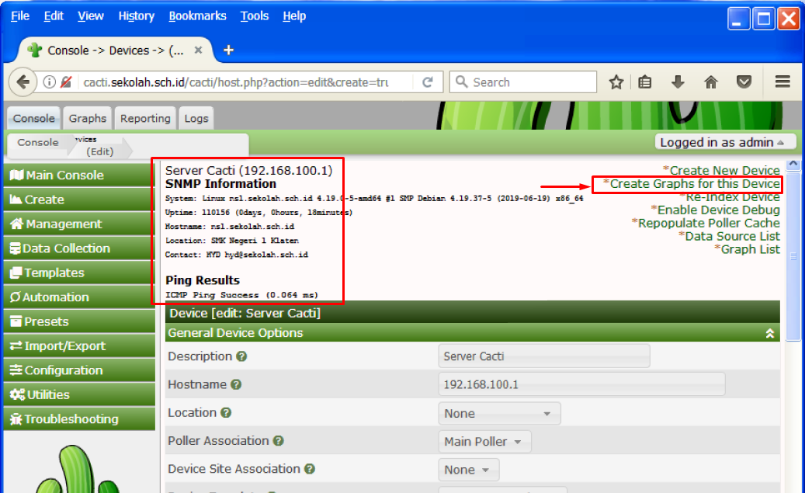Open the browser Edit menu
The image size is (805, 493).
click(x=54, y=16)
